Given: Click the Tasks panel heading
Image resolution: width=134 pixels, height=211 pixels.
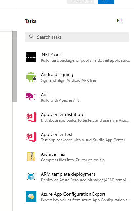Looking at the screenshot, I should click(x=31, y=21).
